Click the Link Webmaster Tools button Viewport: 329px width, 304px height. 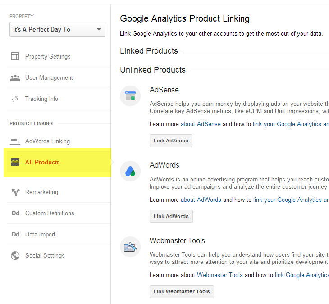click(182, 292)
